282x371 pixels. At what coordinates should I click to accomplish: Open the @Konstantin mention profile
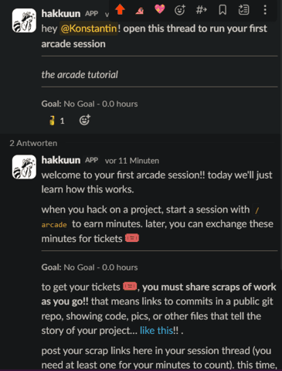coord(89,29)
